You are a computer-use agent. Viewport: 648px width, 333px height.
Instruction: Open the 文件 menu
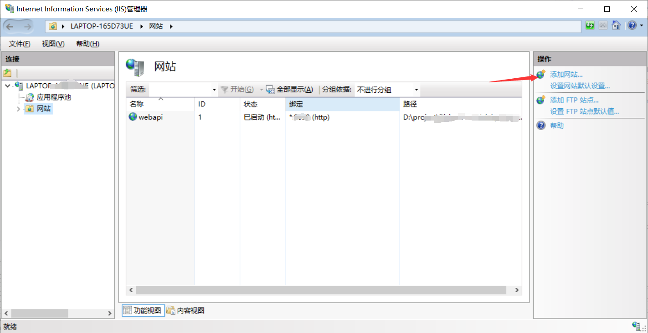click(x=19, y=44)
